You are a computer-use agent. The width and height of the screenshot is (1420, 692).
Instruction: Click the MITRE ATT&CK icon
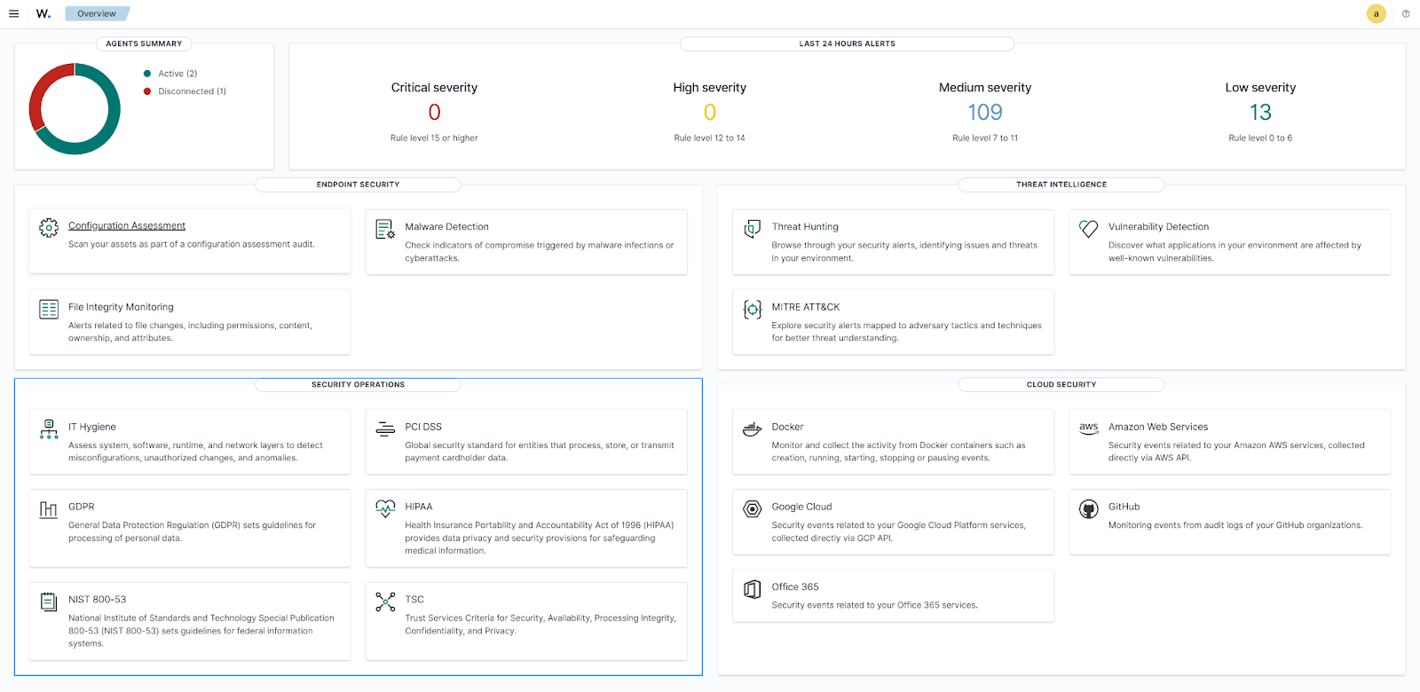click(752, 310)
